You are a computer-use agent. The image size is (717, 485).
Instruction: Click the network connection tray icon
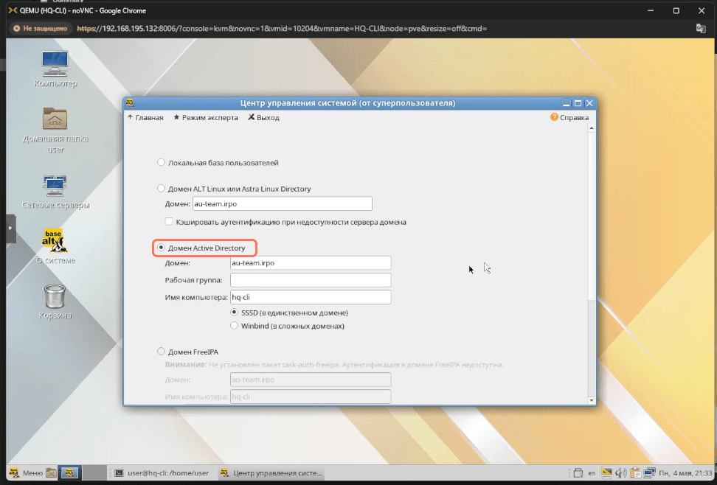[649, 472]
